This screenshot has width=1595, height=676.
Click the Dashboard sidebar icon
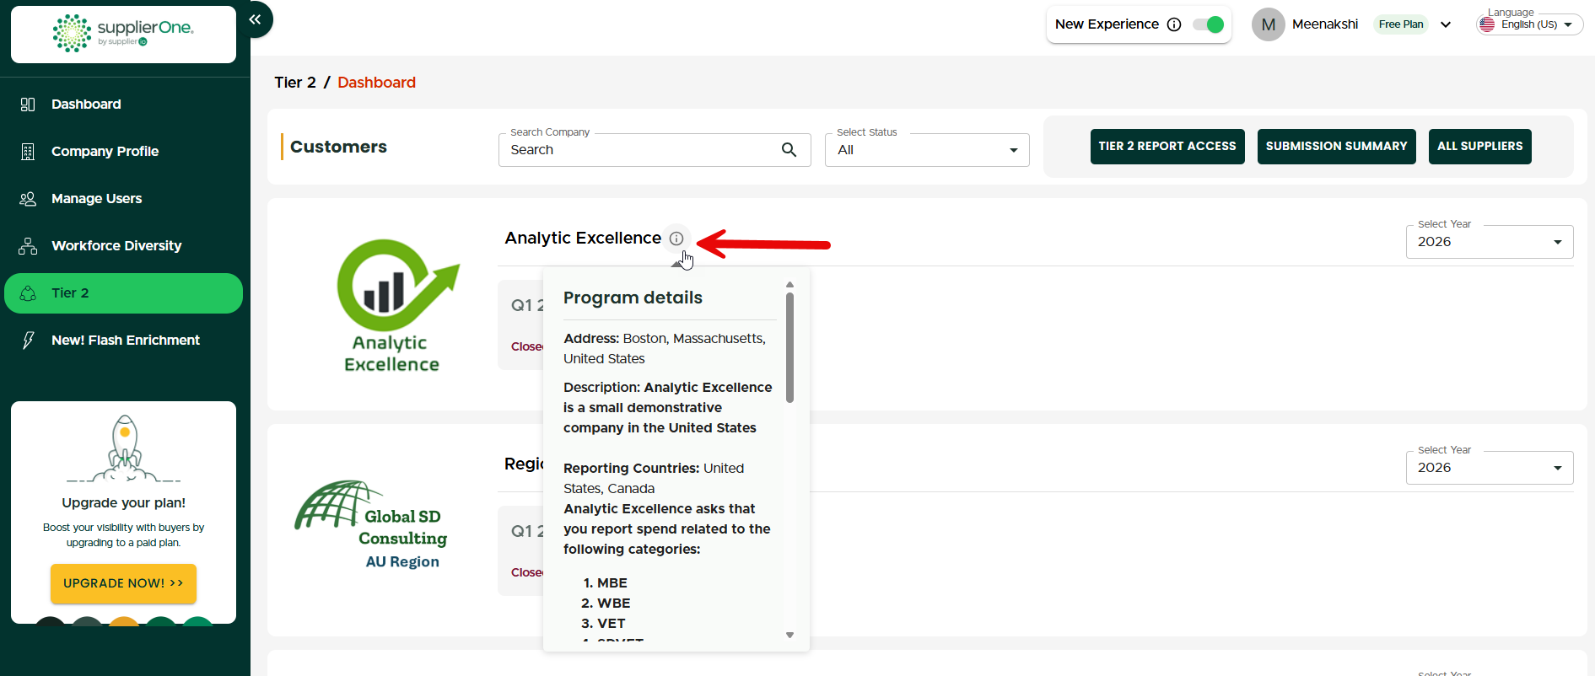click(x=28, y=105)
